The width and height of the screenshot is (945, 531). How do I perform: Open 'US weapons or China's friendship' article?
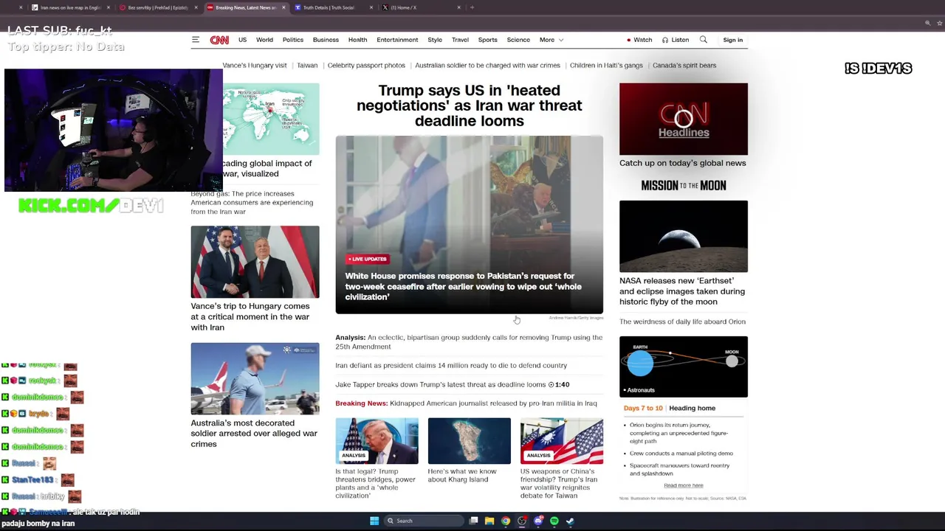pos(559,484)
